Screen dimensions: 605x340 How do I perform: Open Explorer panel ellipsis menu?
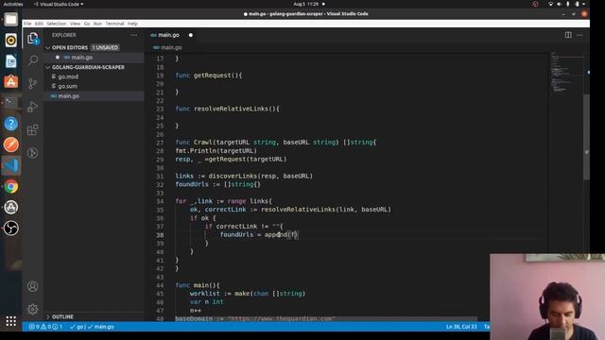[x=134, y=35]
